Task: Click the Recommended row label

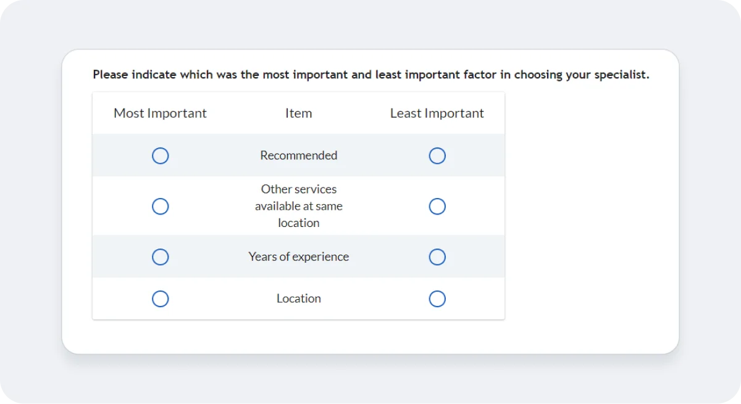Action: [x=298, y=155]
